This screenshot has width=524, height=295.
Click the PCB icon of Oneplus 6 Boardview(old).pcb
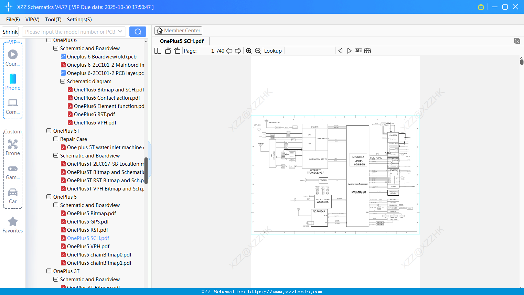point(63,56)
